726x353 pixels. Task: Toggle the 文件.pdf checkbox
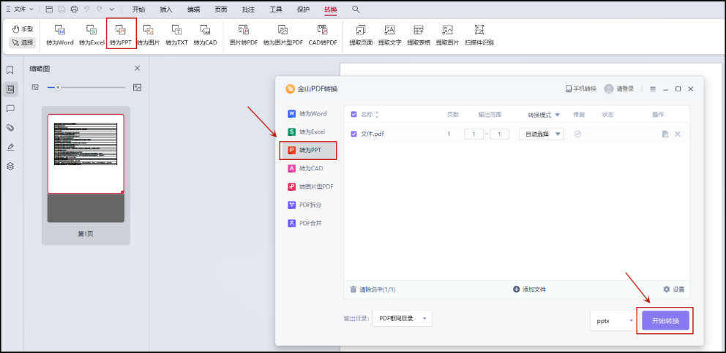(x=353, y=134)
